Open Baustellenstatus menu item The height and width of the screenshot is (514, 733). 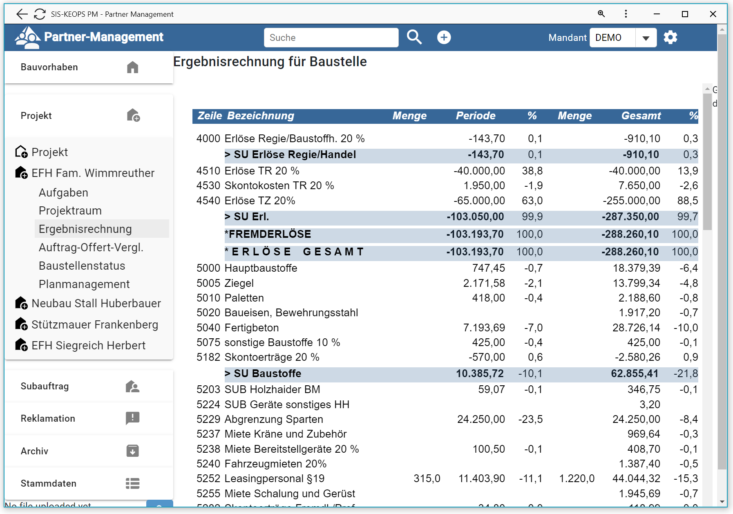pyautogui.click(x=82, y=266)
